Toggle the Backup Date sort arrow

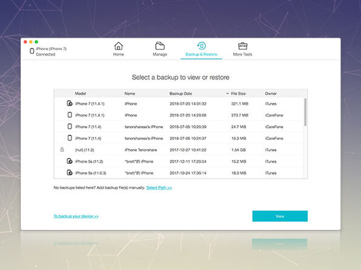pos(227,94)
